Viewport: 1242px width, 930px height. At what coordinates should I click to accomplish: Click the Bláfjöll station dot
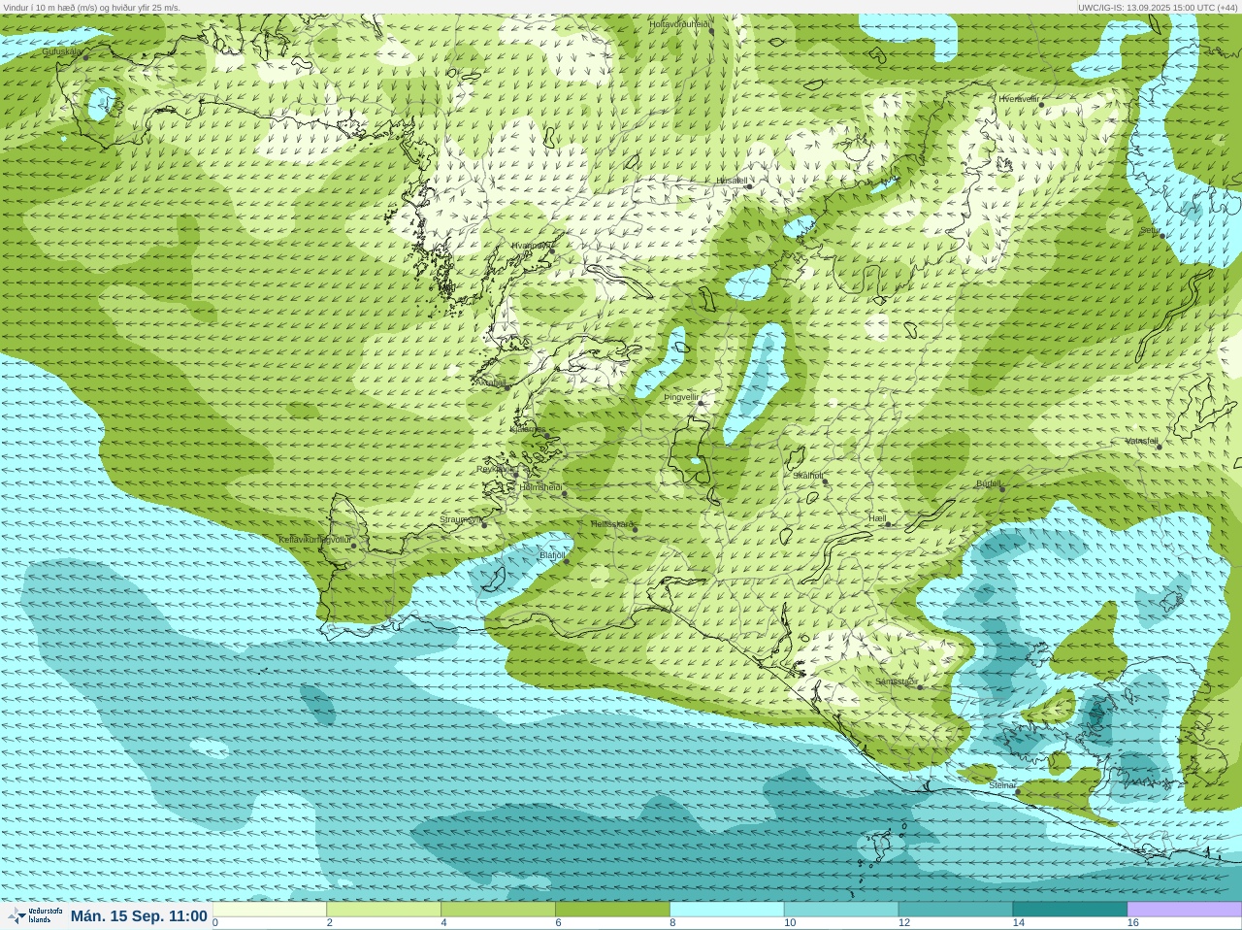tap(567, 560)
